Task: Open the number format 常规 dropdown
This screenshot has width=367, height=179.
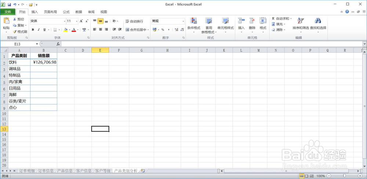Action: click(x=183, y=21)
